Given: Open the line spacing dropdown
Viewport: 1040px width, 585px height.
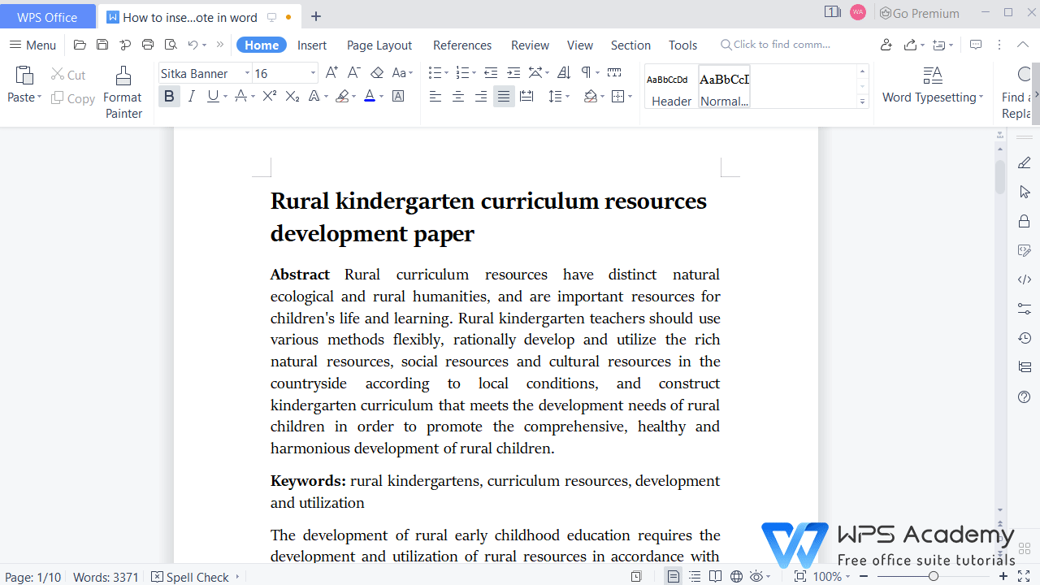Looking at the screenshot, I should coord(567,97).
